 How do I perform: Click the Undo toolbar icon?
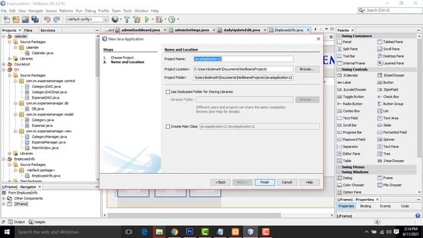pos(47,19)
